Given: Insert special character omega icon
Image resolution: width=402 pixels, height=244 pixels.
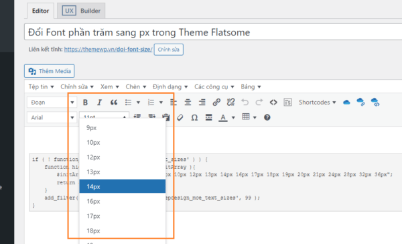Looking at the screenshot, I should [x=194, y=117].
